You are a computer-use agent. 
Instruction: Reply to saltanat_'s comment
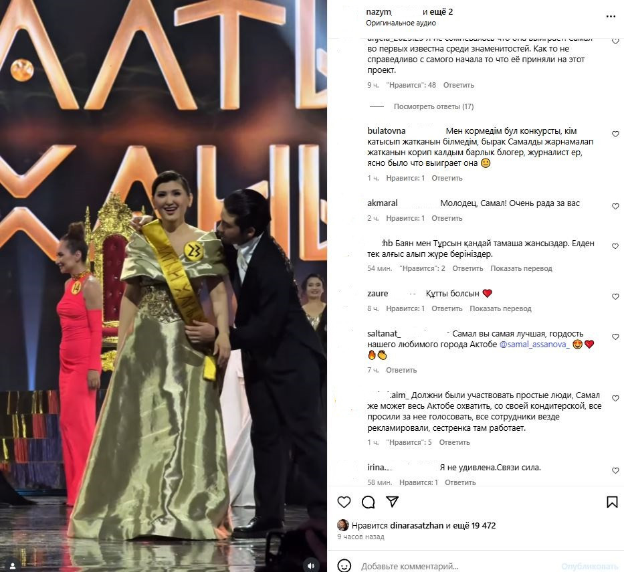(401, 370)
